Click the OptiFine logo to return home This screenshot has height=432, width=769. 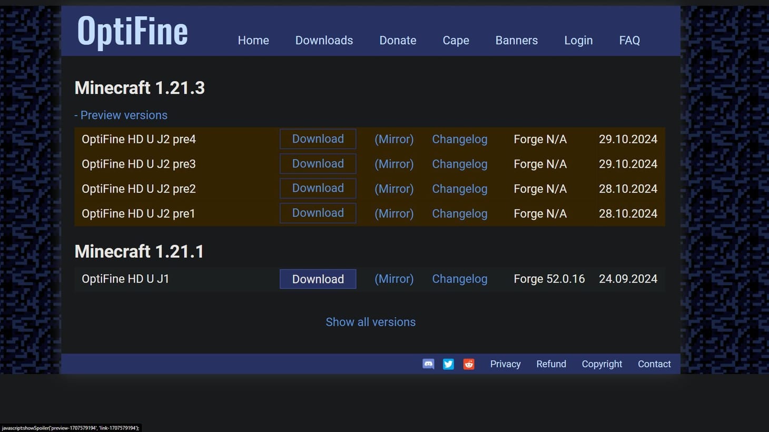(x=132, y=32)
